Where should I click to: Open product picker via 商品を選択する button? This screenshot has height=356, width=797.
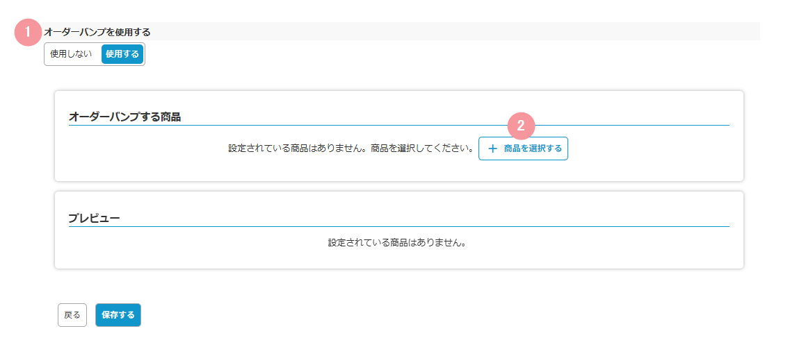(523, 149)
